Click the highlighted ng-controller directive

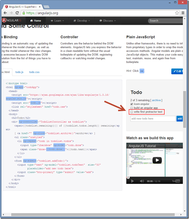tap(28, 122)
